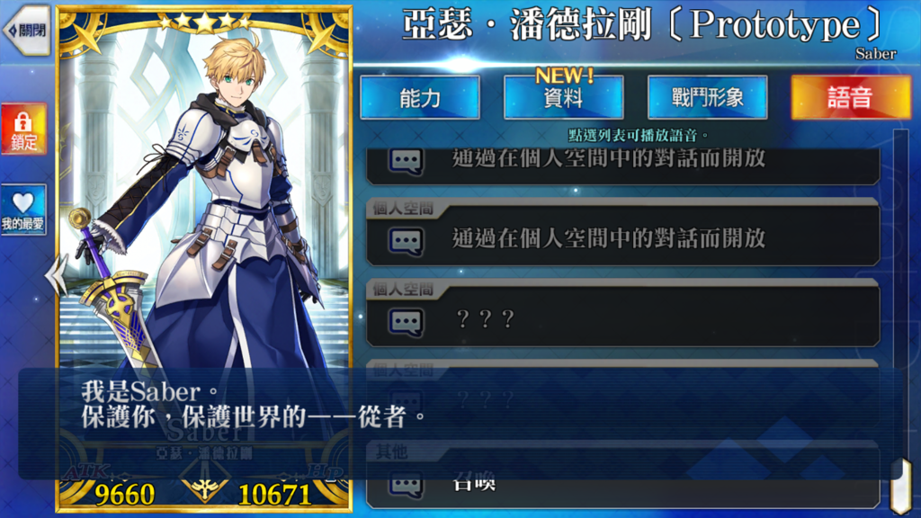This screenshot has height=518, width=921.
Task: Tap the 個人空間 header of second entry
Action: (x=404, y=209)
